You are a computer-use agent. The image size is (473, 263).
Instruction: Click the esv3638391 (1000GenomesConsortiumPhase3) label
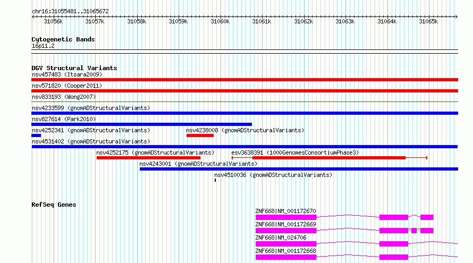pyautogui.click(x=295, y=152)
